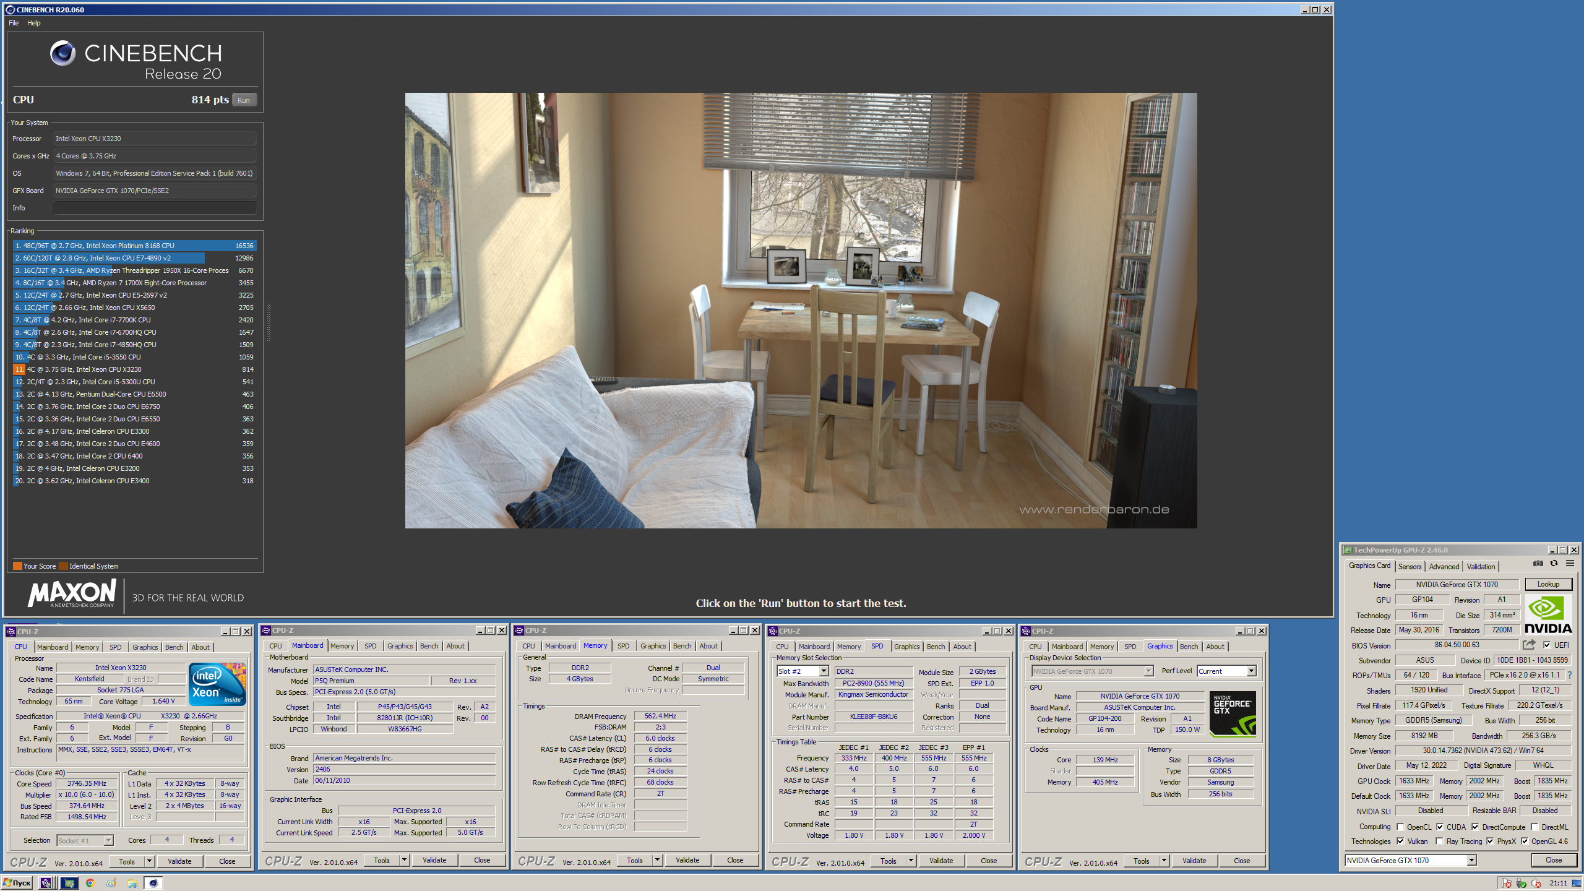Click the NVIDIA logo in GPU-Z

tap(1548, 614)
